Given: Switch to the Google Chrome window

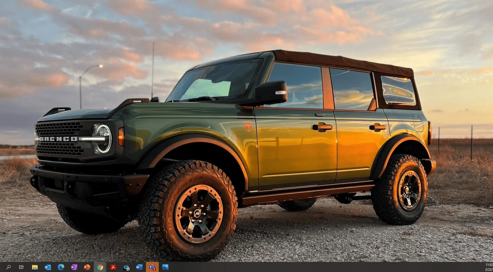Looking at the screenshot, I should tap(100, 267).
